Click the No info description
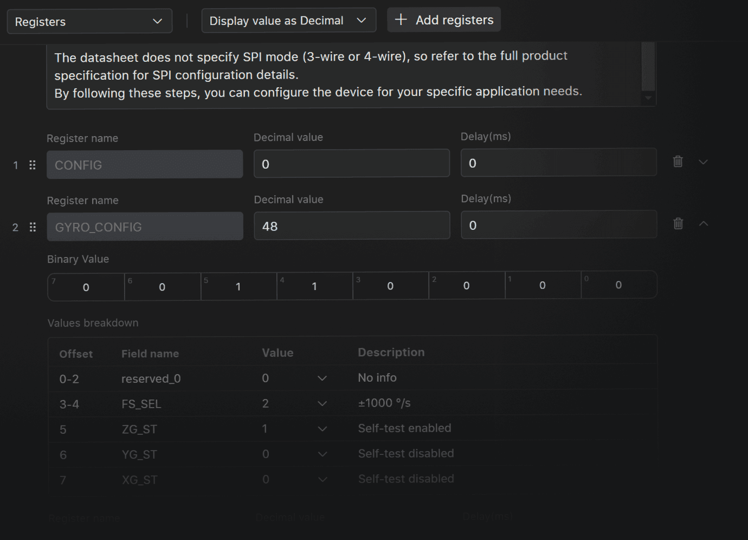The width and height of the screenshot is (748, 540). coord(377,377)
